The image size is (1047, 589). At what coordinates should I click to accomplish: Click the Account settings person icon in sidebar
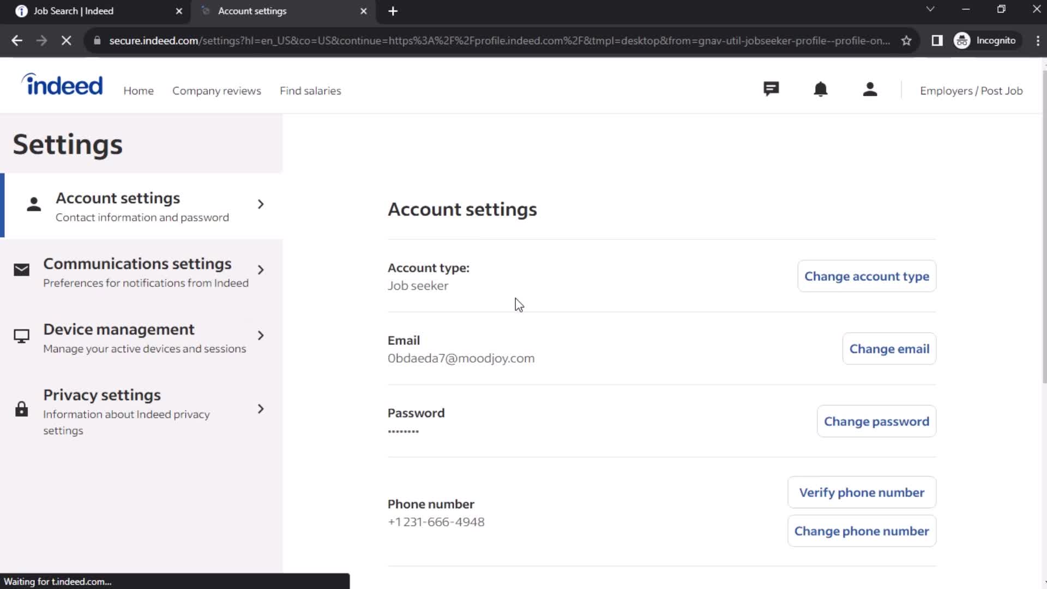[x=34, y=205]
